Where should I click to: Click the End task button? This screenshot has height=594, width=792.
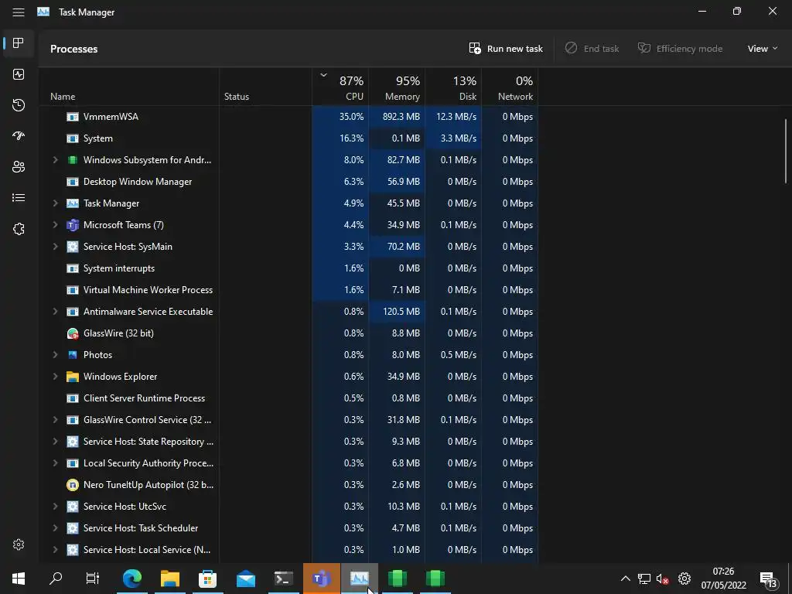point(592,49)
